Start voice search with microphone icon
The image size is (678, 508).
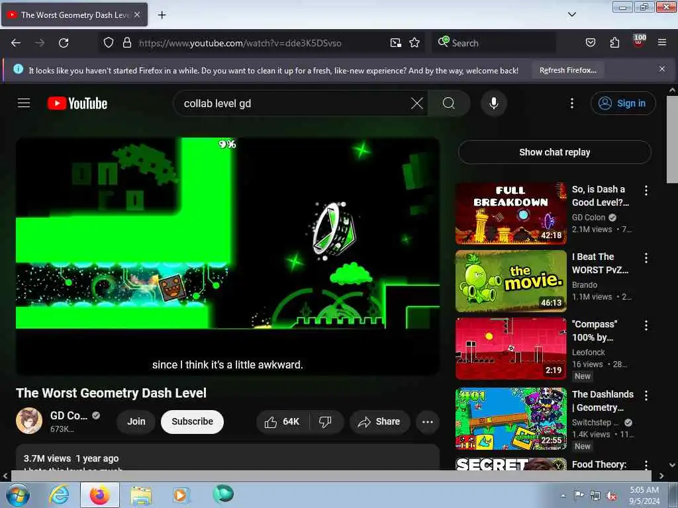pos(493,103)
